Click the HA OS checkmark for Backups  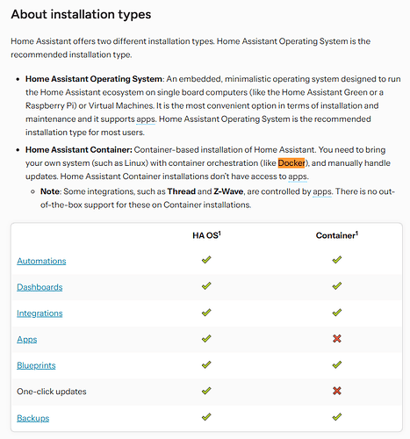pos(206,417)
